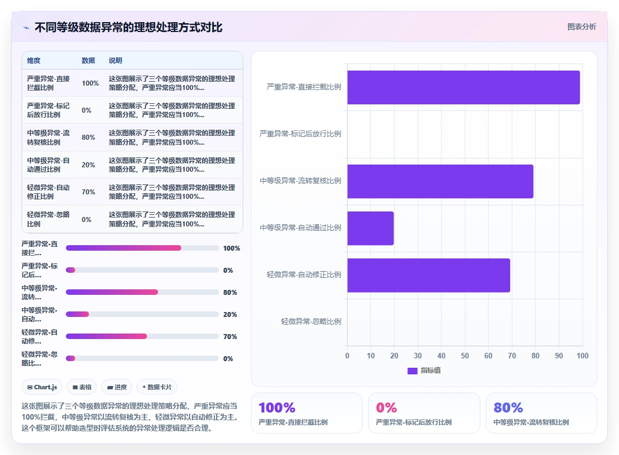Click the 中等级异常-自动 progress bar at 20%
619x455 pixels.
[142, 314]
